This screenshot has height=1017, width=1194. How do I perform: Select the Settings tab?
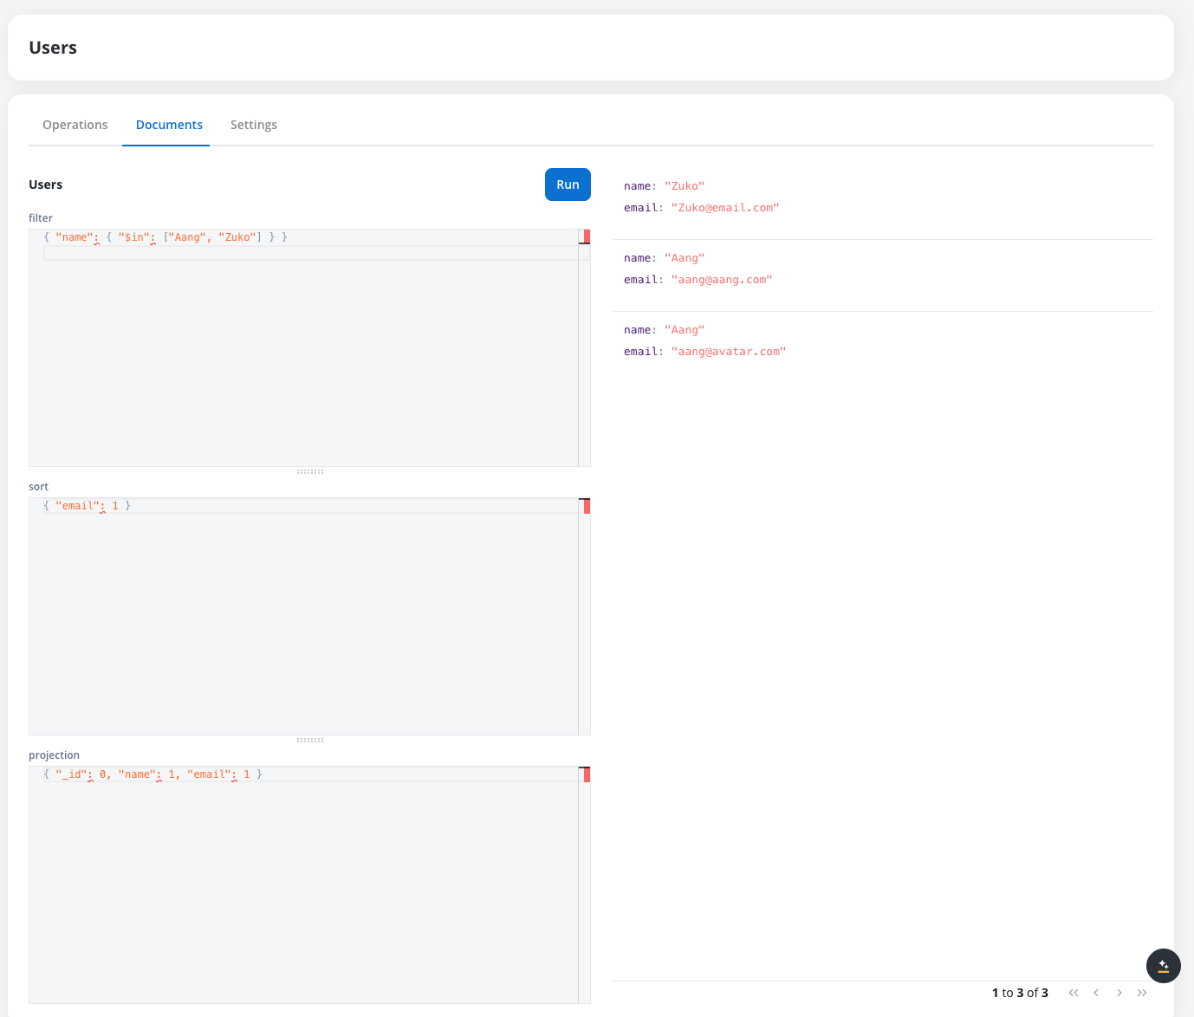click(254, 125)
